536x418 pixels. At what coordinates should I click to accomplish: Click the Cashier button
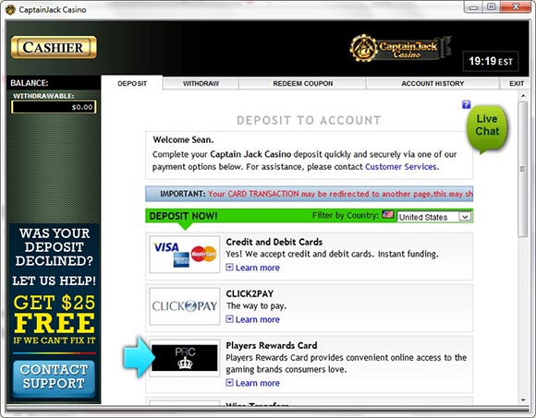tap(54, 47)
